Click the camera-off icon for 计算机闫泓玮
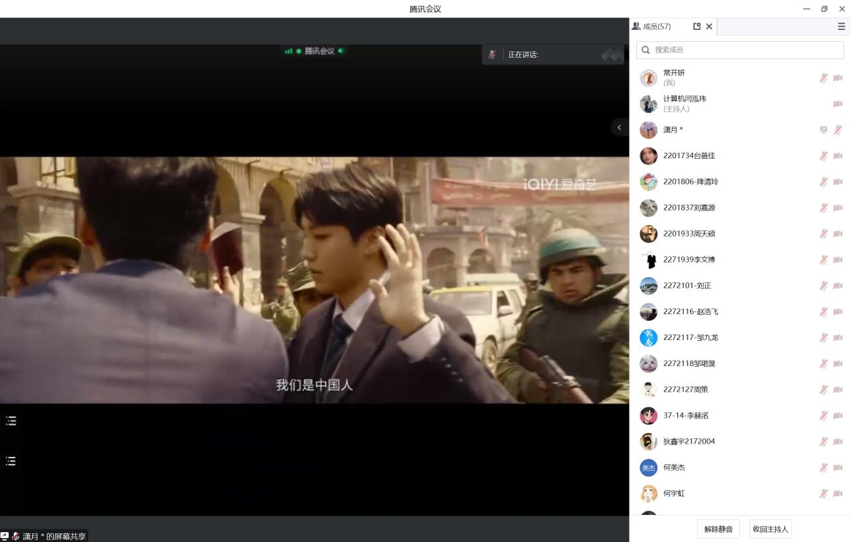The width and height of the screenshot is (851, 542). (838, 104)
